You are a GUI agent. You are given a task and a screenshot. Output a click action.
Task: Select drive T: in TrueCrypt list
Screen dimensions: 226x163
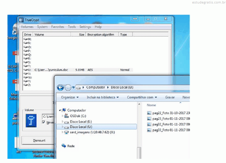(28, 66)
